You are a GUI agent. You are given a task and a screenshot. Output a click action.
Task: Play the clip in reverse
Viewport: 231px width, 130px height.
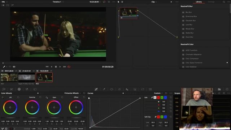click(x=51, y=67)
